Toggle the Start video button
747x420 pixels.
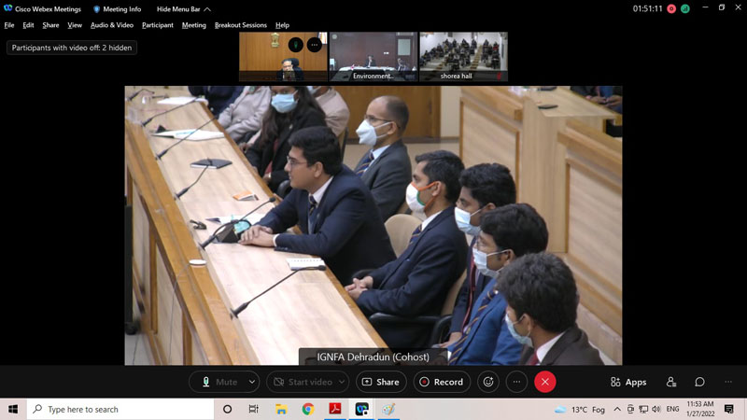[301, 382]
